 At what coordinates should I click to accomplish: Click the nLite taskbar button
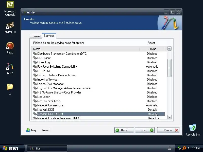pyautogui.click(x=47, y=148)
